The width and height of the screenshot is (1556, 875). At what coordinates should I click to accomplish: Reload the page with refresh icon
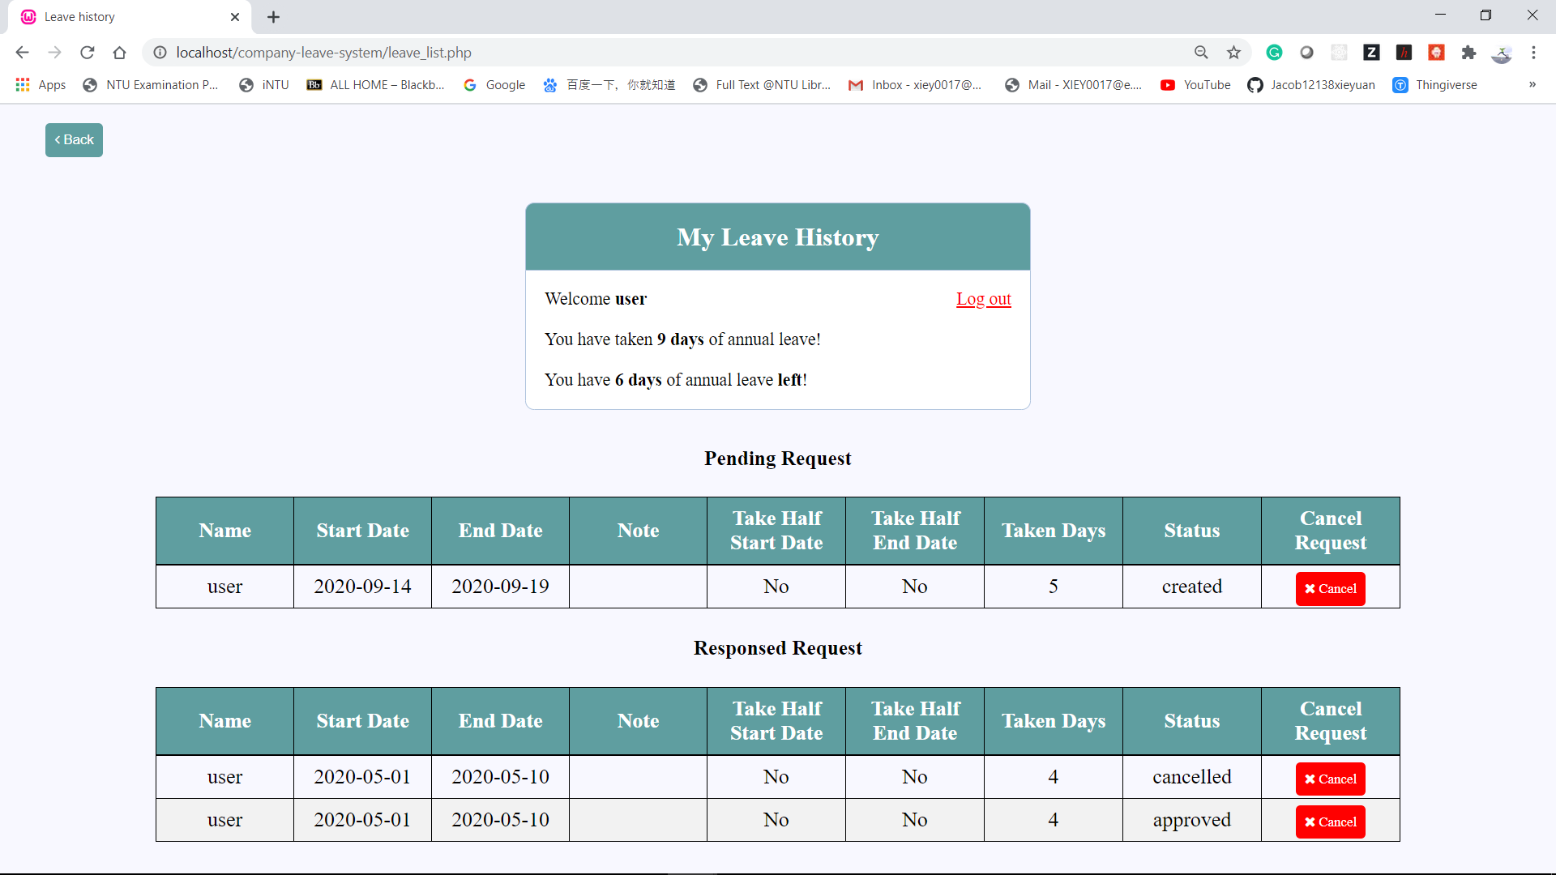[x=88, y=53]
